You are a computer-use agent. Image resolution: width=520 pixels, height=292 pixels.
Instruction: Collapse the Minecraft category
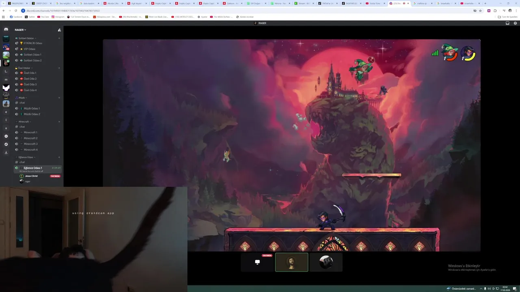pyautogui.click(x=23, y=122)
